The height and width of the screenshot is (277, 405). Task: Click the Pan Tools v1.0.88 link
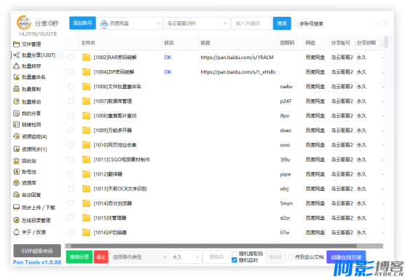coord(37,262)
